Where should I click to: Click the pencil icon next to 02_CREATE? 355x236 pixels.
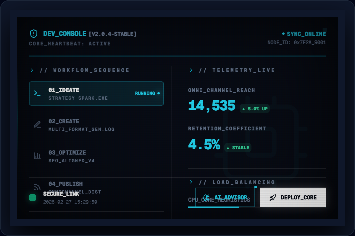click(37, 124)
